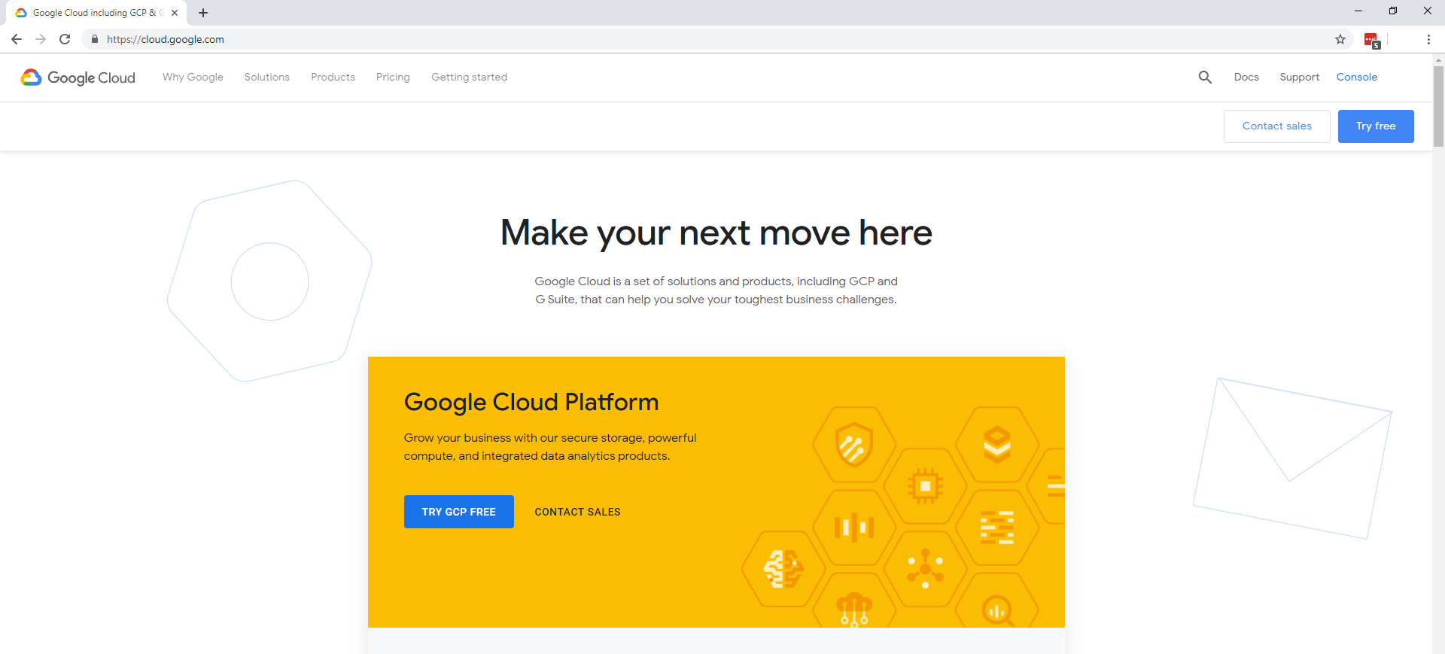Viewport: 1445px width, 654px height.
Task: Open the Why Google menu
Action: (193, 77)
